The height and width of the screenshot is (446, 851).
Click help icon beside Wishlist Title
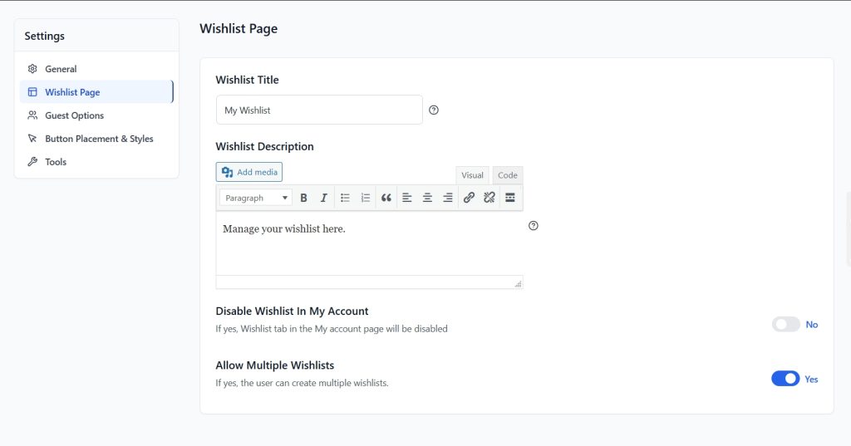click(x=434, y=110)
